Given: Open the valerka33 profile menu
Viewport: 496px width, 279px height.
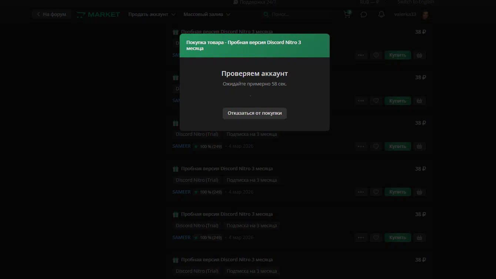Looking at the screenshot, I should pos(405,14).
